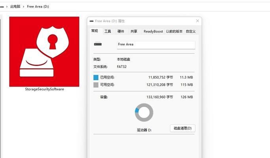Click the 驱动器 D: label
Screen dimensions: 270x158
144,130
